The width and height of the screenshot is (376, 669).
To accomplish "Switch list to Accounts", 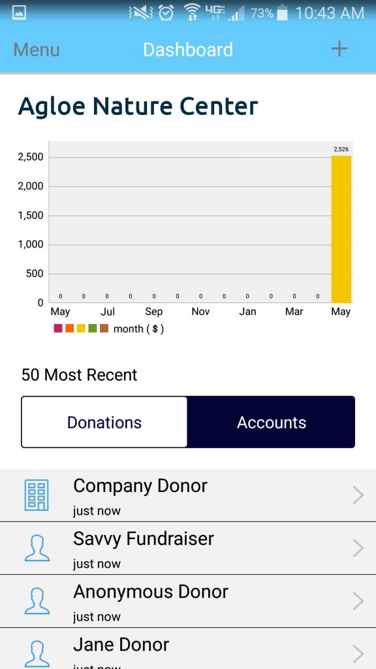I will [271, 422].
